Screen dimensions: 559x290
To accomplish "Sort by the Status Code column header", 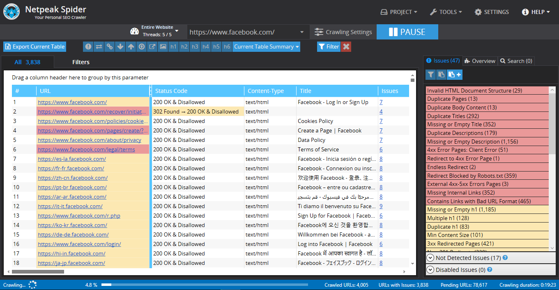I will (x=198, y=91).
